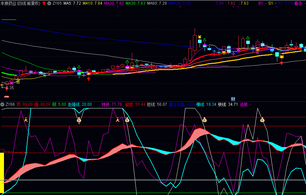Select the MA60: 7.28 legend

157,3
